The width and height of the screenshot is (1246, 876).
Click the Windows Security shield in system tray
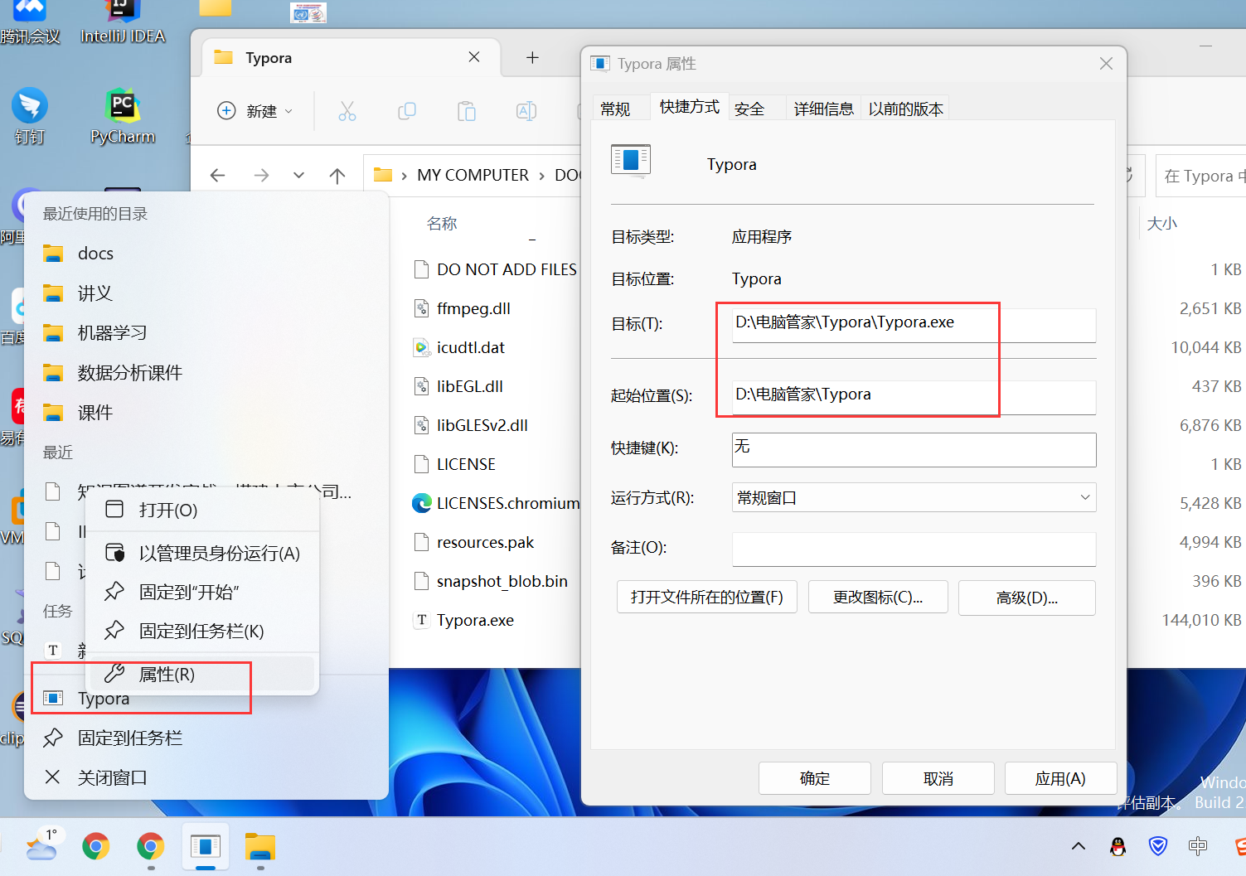[x=1158, y=847]
